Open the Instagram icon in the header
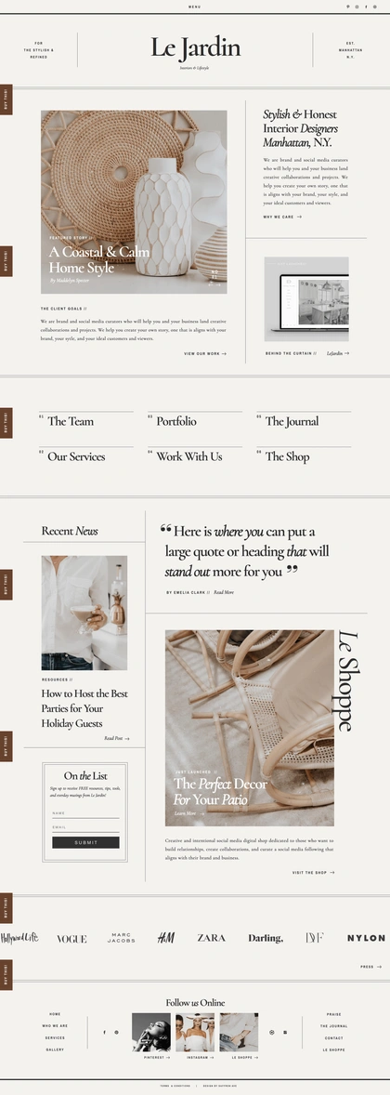The image size is (390, 1095). [357, 7]
